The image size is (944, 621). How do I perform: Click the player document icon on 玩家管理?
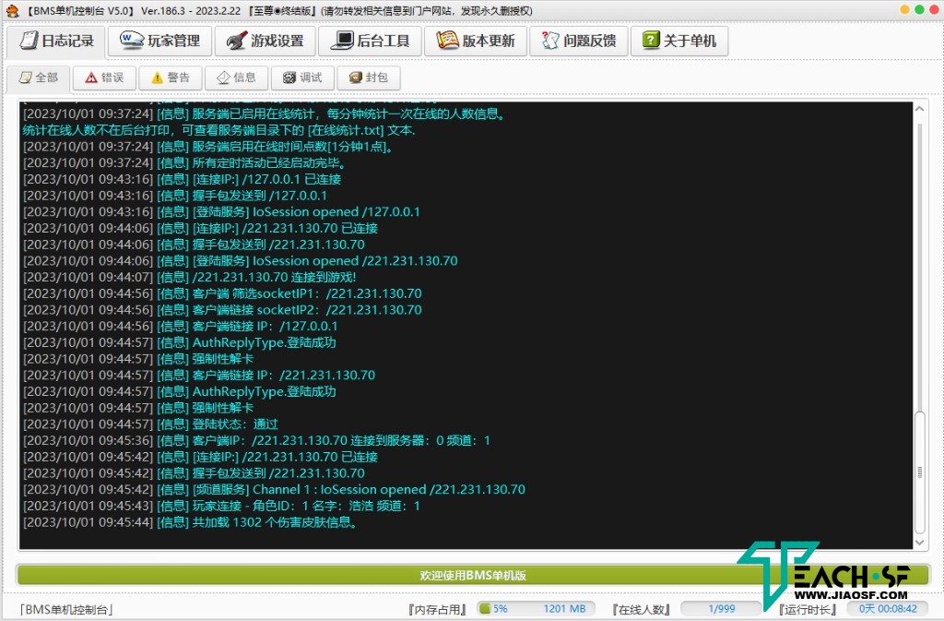[131, 41]
